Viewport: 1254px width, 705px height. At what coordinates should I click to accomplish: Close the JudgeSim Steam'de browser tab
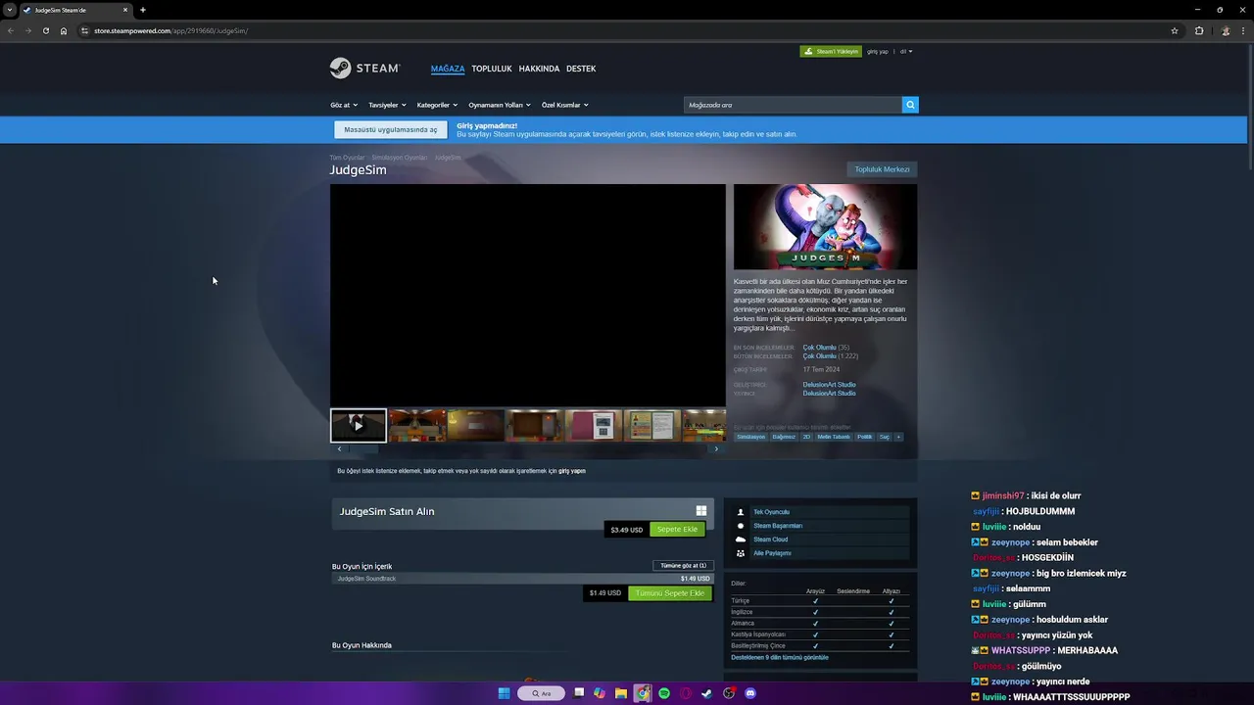125,10
